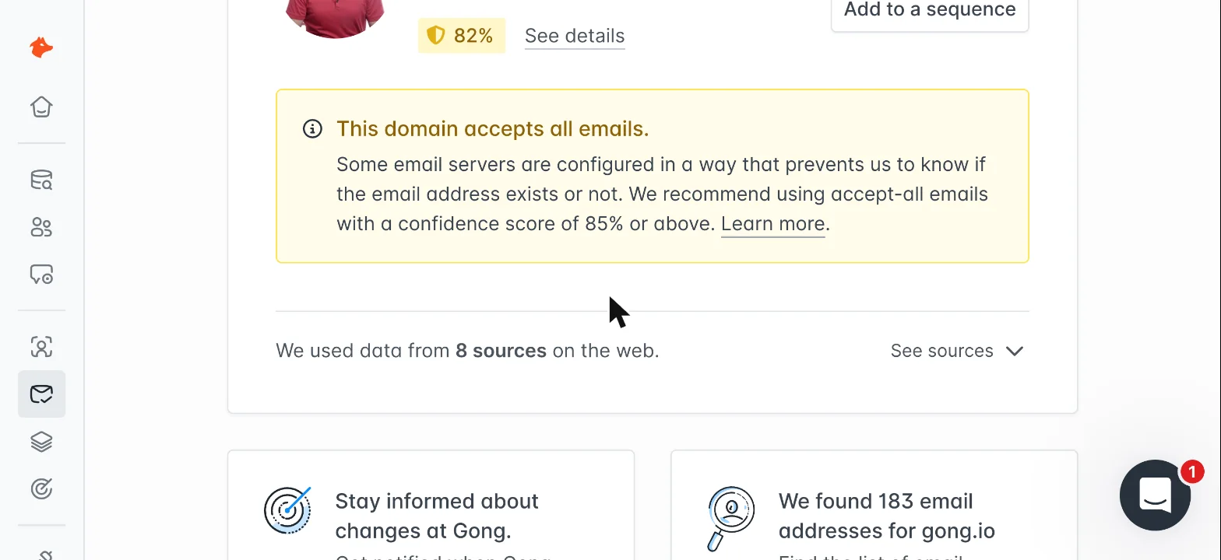Click the Hunter fox logo
1221x560 pixels.
click(x=41, y=48)
